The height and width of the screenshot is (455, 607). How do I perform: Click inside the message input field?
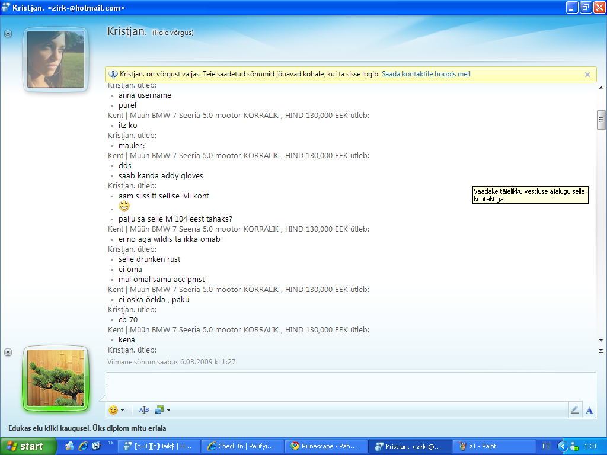tap(350, 386)
